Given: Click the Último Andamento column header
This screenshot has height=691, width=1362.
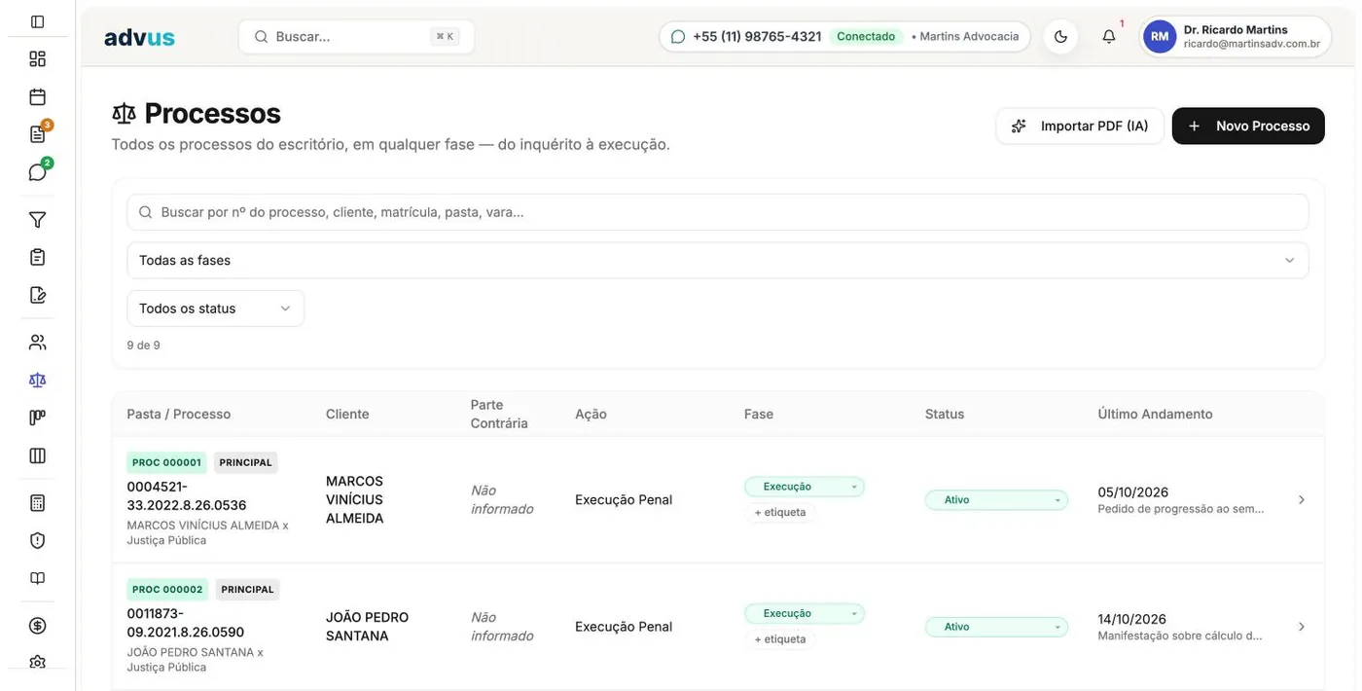Looking at the screenshot, I should 1155,415.
